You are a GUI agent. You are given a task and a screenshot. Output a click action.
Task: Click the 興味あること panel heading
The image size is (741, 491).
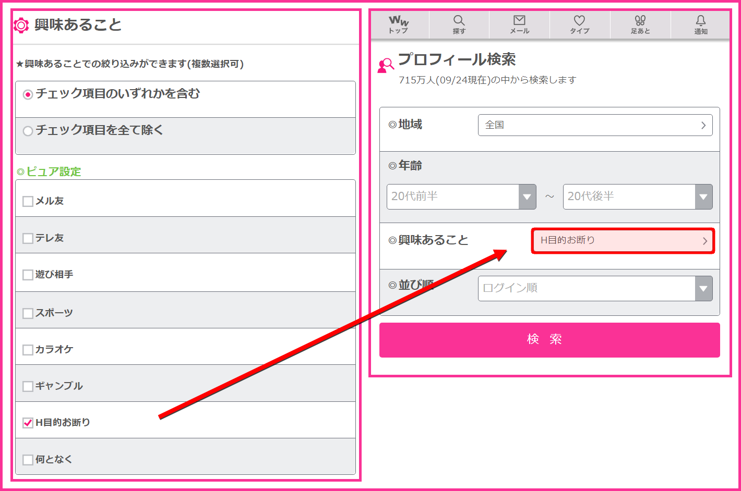tap(78, 24)
